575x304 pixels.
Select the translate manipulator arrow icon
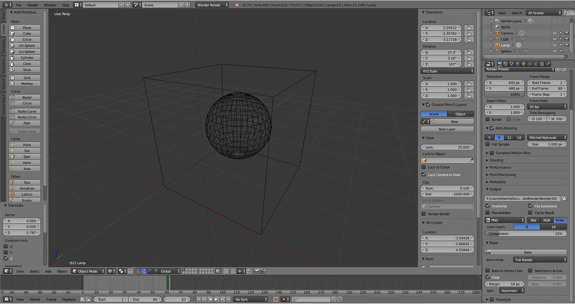[144, 271]
